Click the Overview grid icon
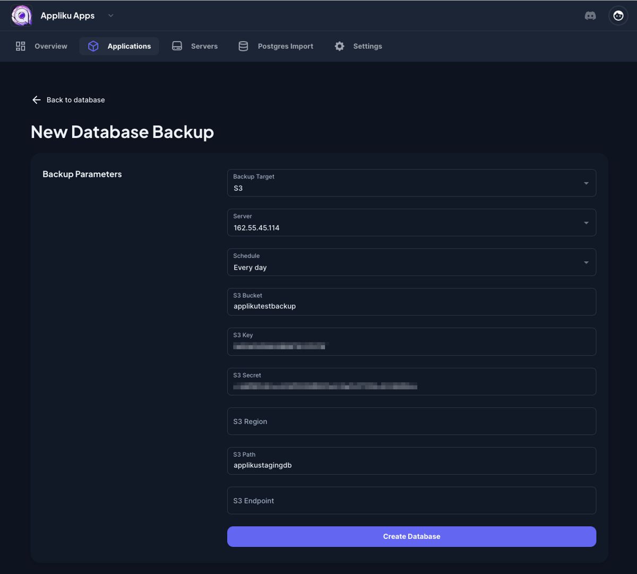This screenshot has width=637, height=574. [x=20, y=46]
